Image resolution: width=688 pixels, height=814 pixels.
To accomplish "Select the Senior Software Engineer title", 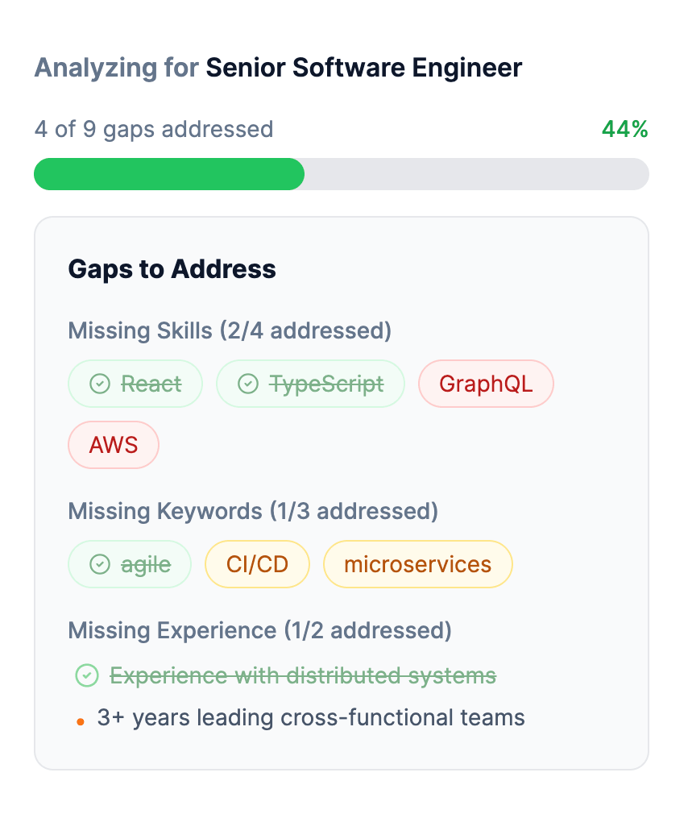I will coord(364,68).
